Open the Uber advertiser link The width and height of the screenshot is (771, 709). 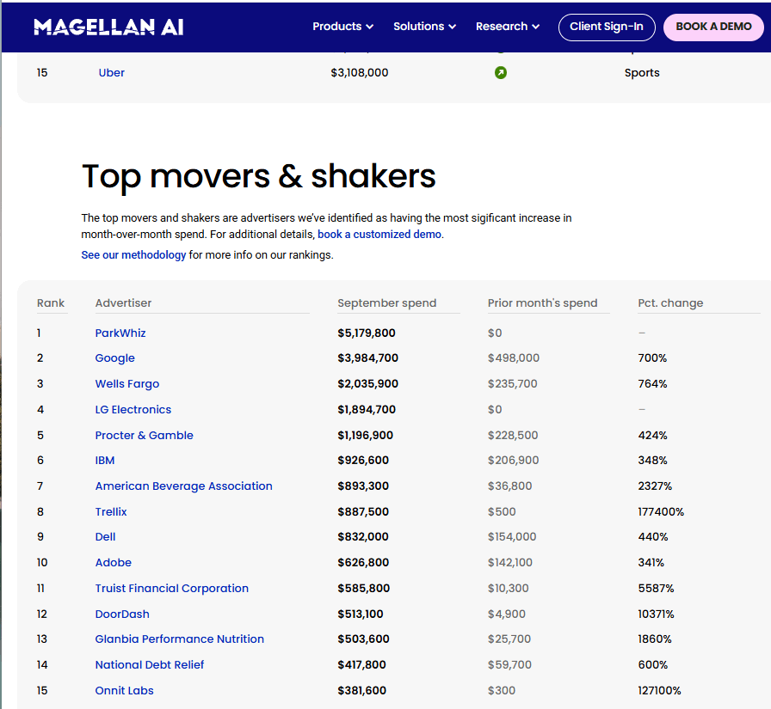[112, 73]
